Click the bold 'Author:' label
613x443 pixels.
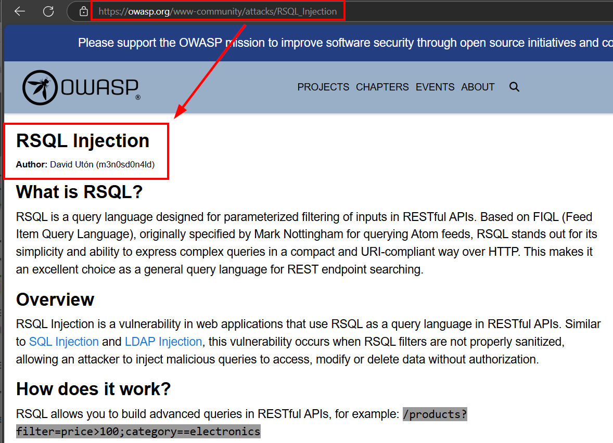32,164
